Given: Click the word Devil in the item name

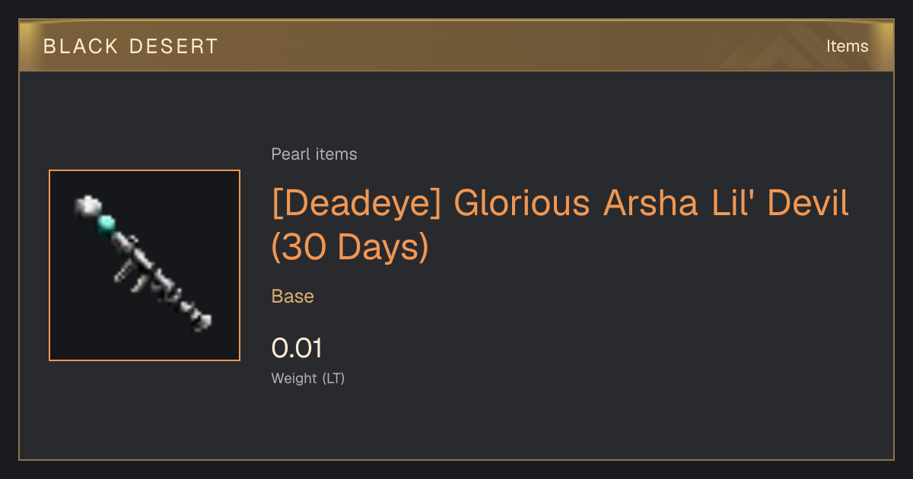Looking at the screenshot, I should tap(807, 204).
